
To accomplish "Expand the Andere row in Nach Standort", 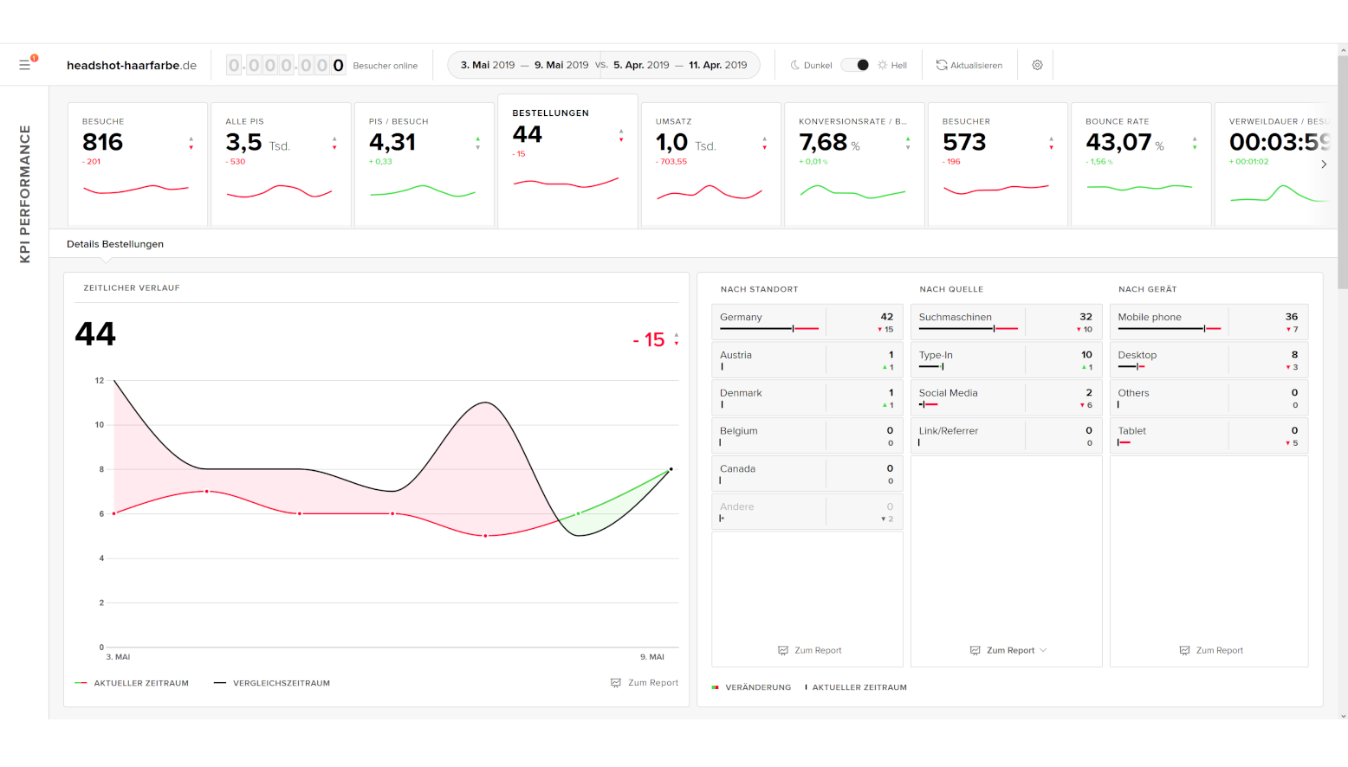I will pyautogui.click(x=807, y=512).
